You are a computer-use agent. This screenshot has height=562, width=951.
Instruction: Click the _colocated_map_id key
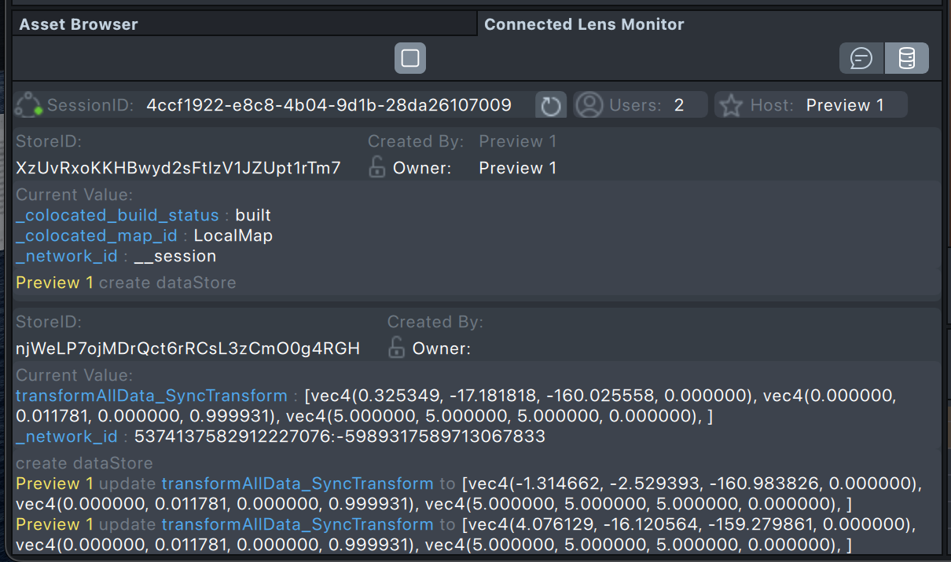(x=98, y=235)
